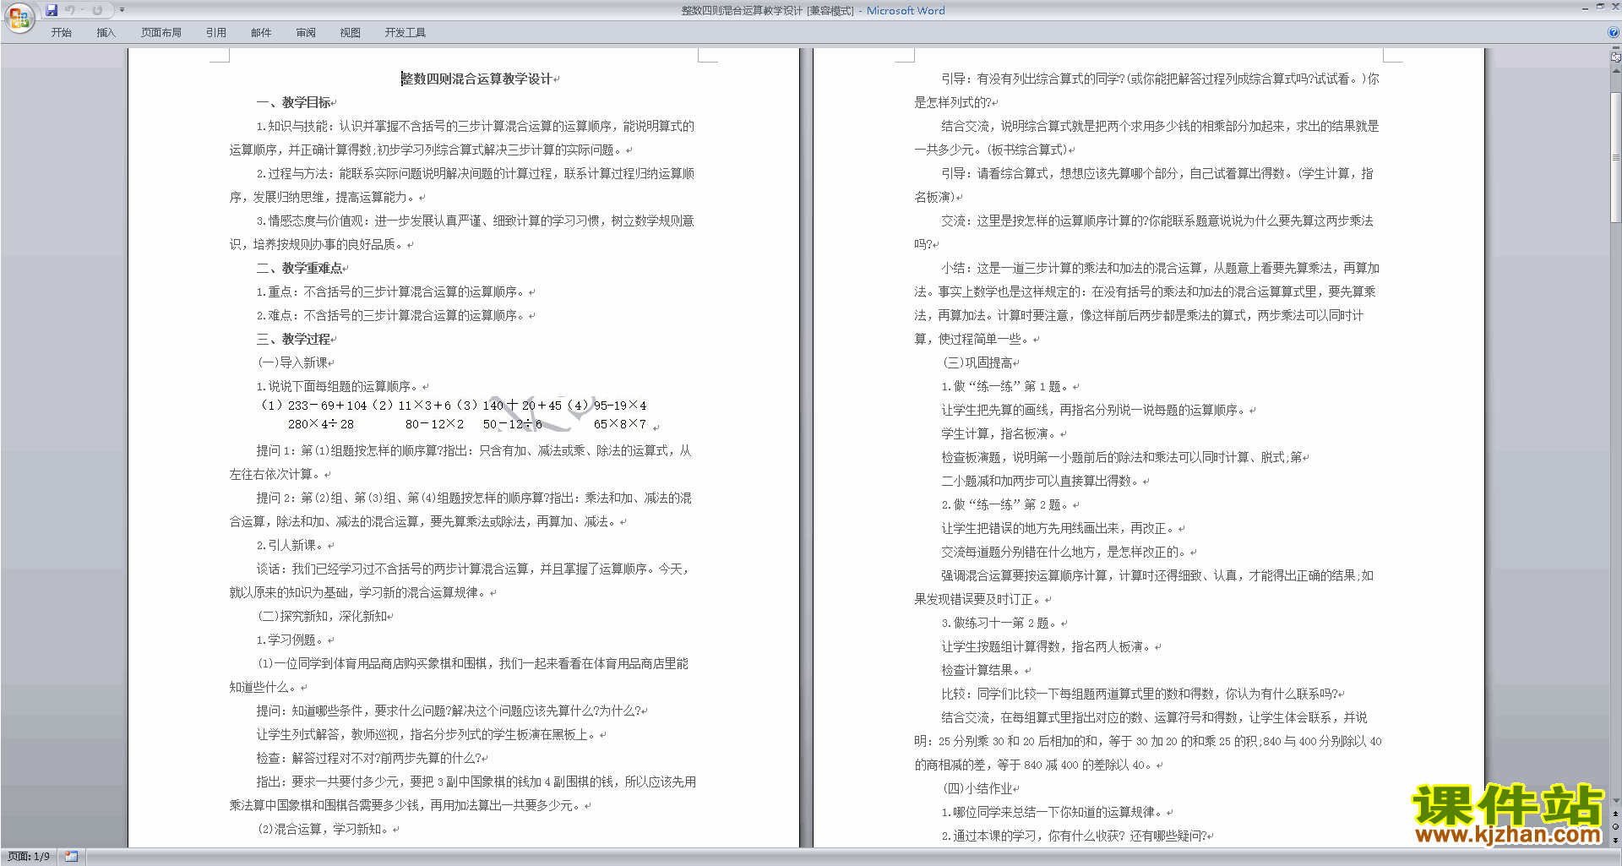
Task: Open the 审阅 ribbon tab
Action: [306, 32]
